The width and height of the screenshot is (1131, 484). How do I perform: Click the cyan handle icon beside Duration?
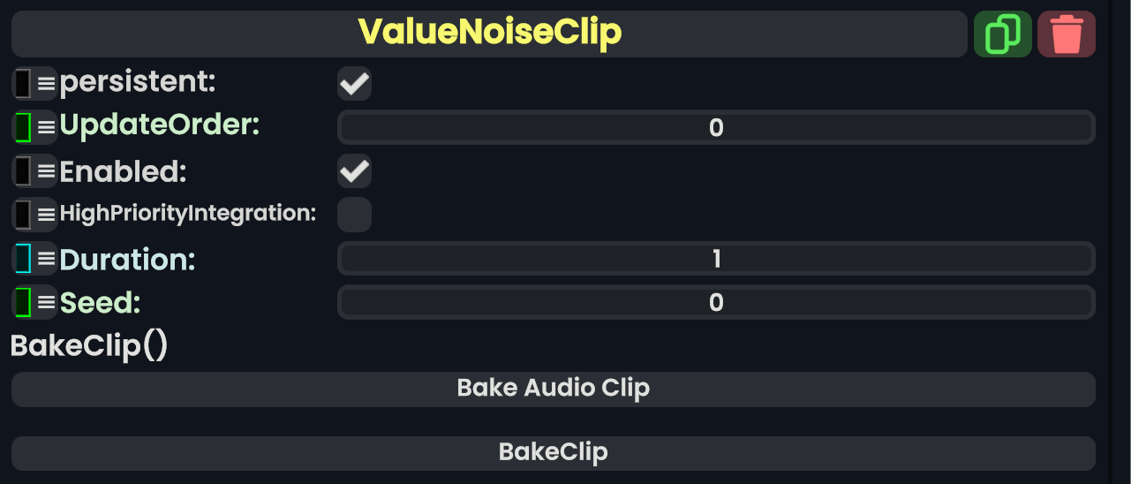point(34,259)
